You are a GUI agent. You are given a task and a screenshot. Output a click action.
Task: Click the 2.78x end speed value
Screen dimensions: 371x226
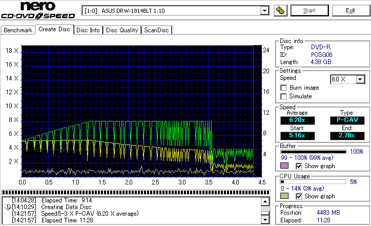[x=347, y=136]
